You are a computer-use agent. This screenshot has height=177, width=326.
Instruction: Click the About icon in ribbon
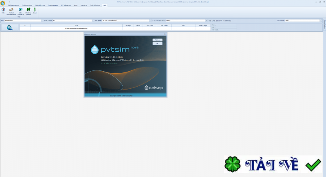click(x=35, y=11)
